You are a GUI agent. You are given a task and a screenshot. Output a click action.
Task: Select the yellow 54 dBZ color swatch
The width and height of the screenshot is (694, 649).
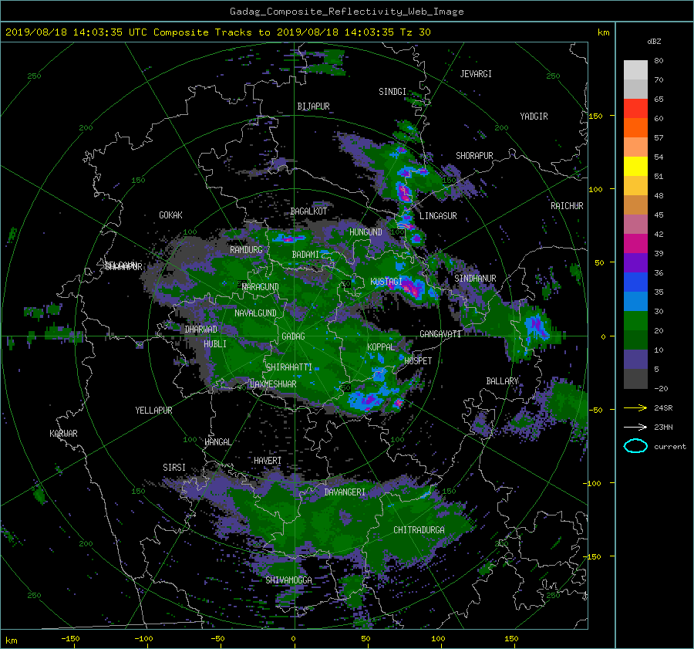[x=635, y=166]
